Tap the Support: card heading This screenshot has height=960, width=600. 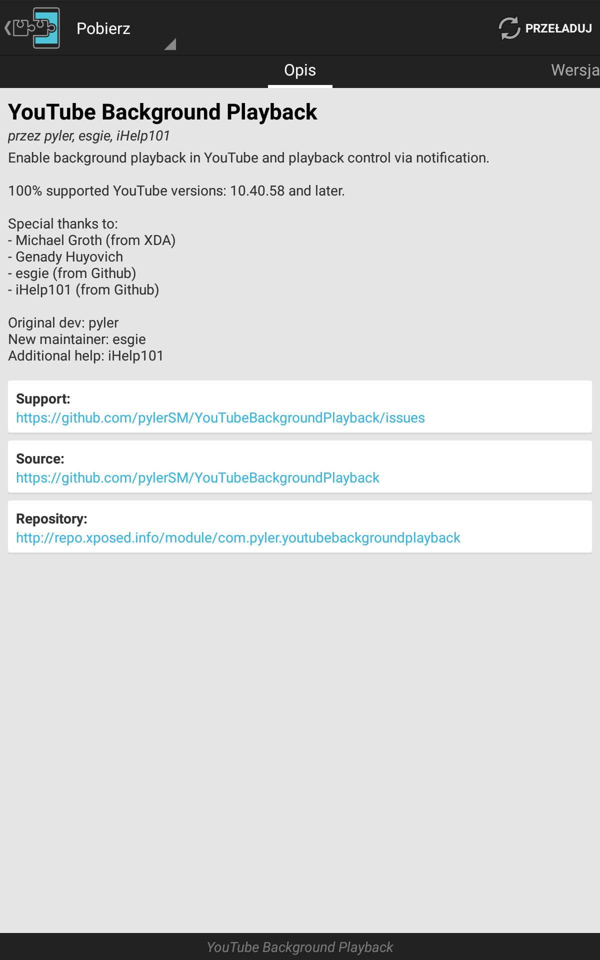[43, 399]
